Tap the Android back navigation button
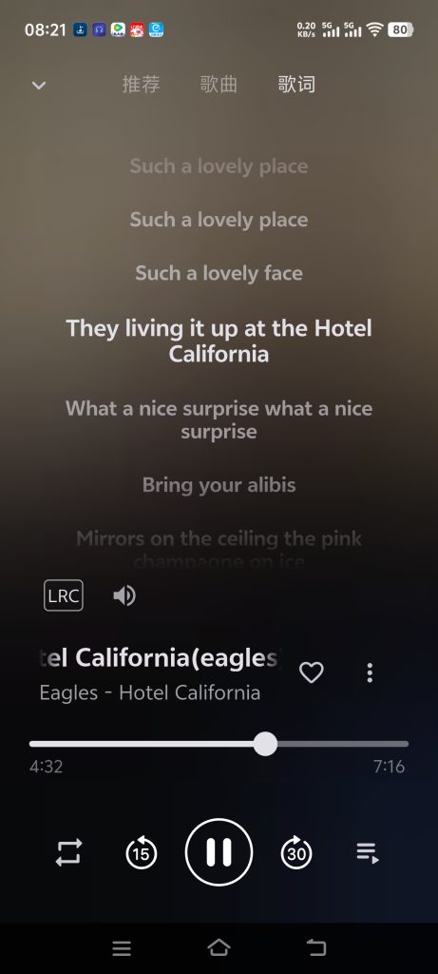The image size is (438, 974). pos(316,947)
